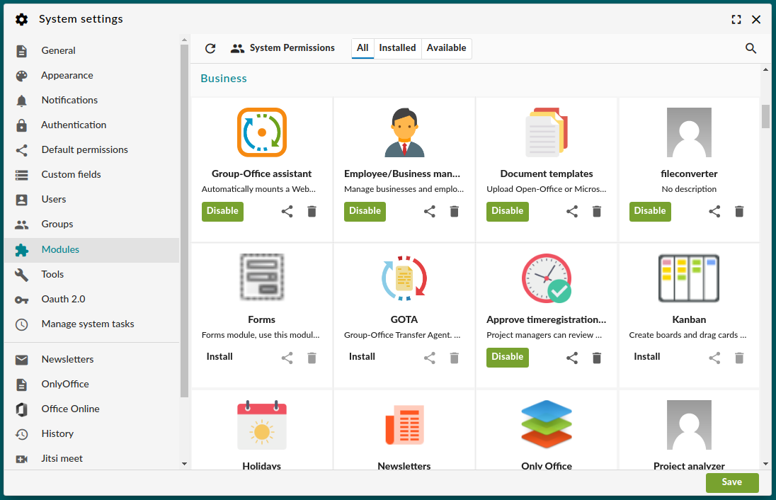776x500 pixels.
Task: Disable the Group-Office assistant module
Action: coord(223,211)
